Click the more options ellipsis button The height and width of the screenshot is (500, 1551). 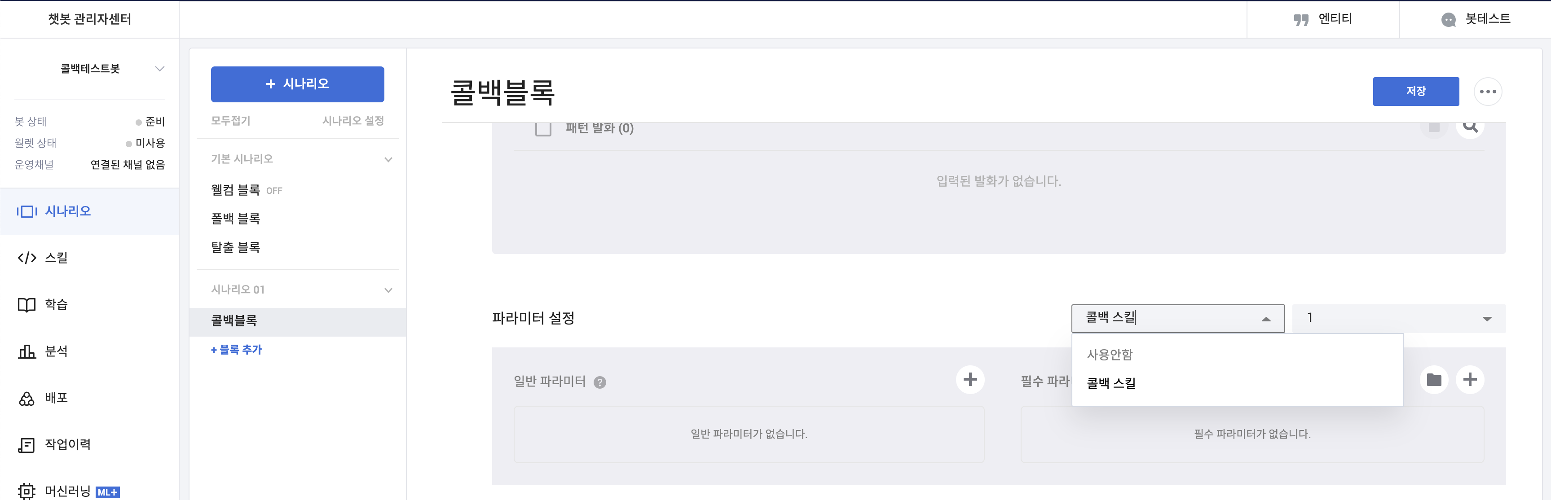[1487, 92]
